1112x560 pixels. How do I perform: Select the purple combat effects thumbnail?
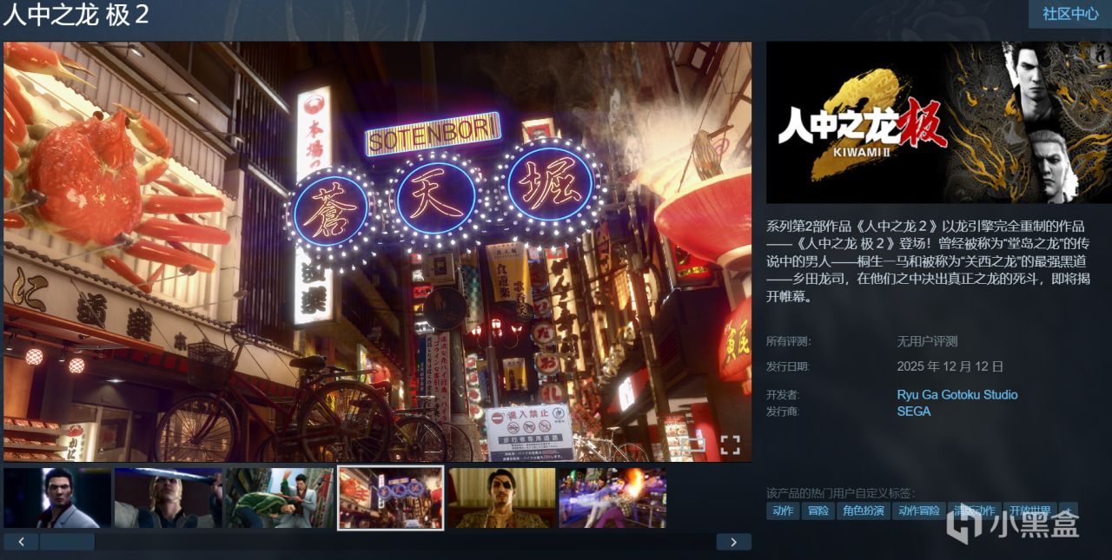click(x=612, y=498)
